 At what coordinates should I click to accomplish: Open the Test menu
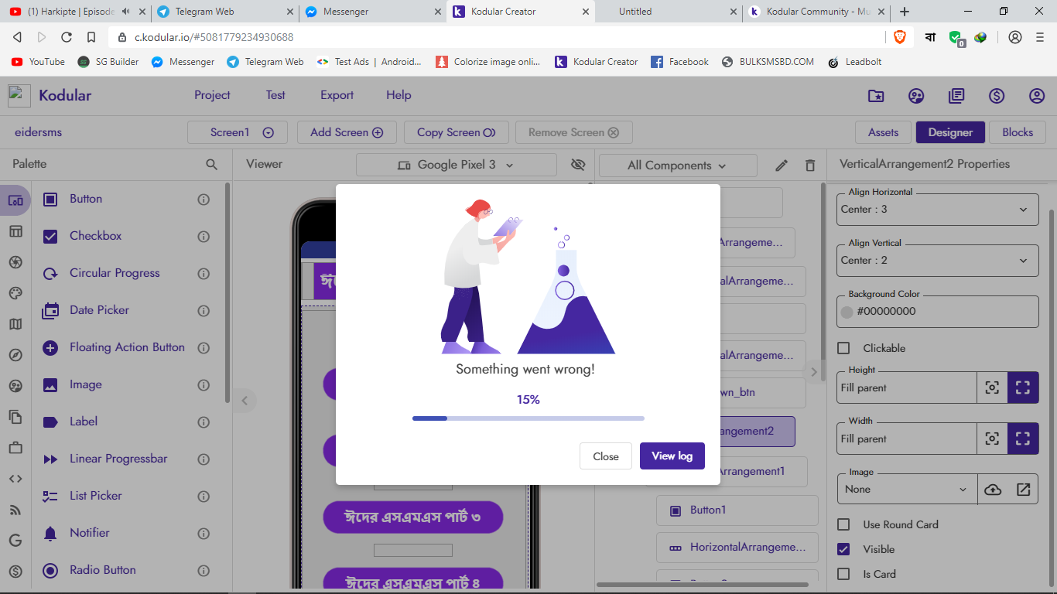(x=275, y=95)
